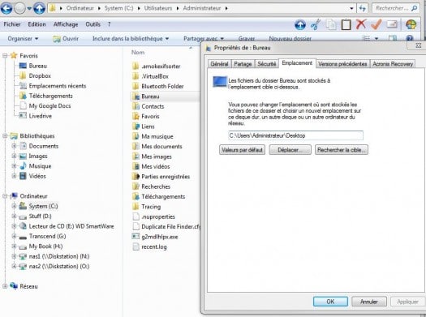Screen dimensions: 426x317
Task: Click Ouvrir in the command bar
Action: pyautogui.click(x=66, y=39)
